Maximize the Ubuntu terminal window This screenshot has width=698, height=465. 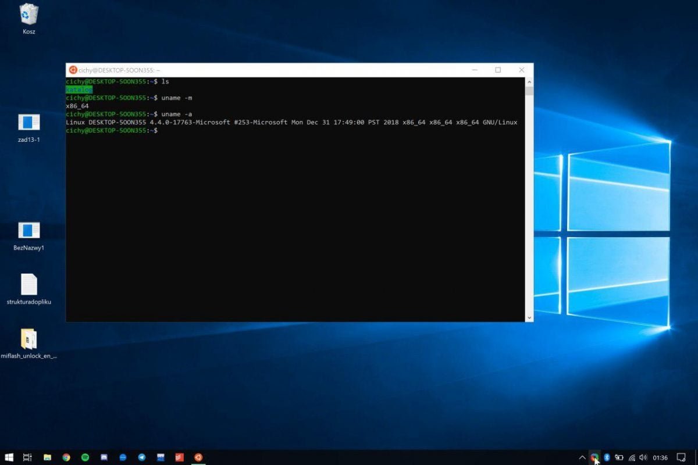[498, 70]
